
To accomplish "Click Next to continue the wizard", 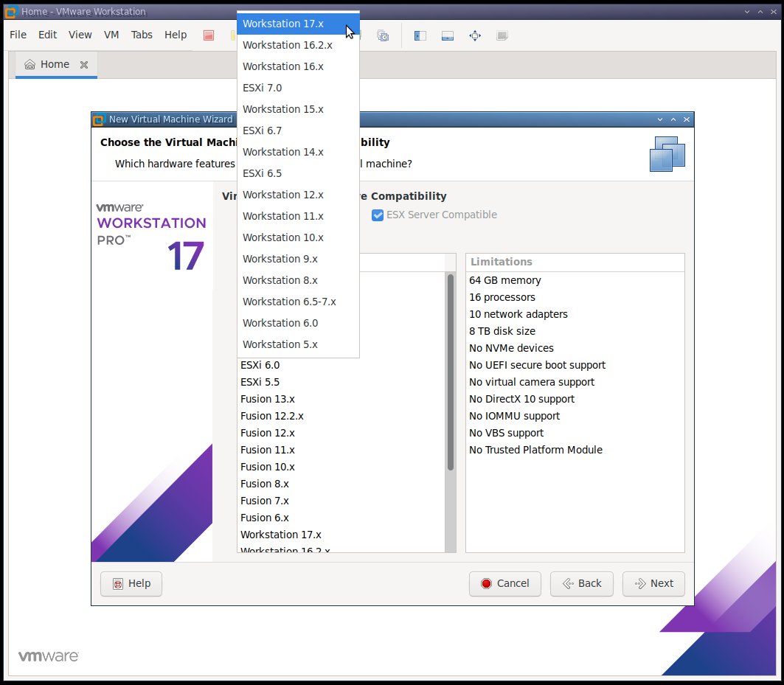I will 653,583.
